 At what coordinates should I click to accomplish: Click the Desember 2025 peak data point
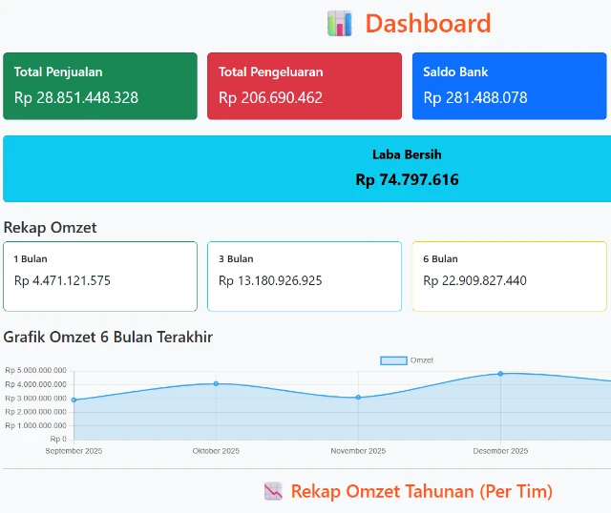point(500,374)
